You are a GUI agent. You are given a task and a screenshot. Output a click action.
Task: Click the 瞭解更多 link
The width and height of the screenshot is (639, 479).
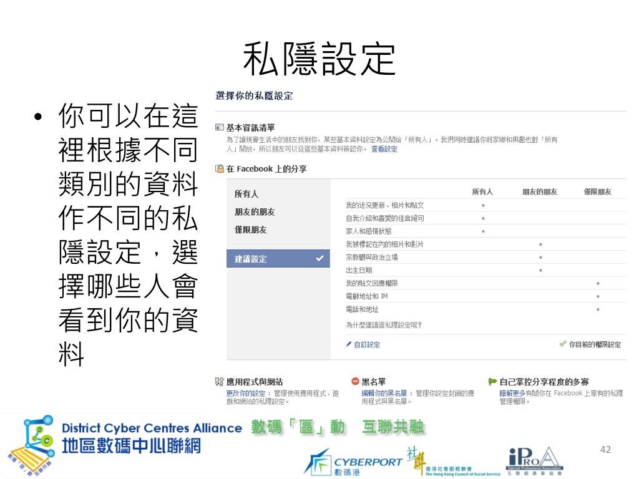(512, 394)
